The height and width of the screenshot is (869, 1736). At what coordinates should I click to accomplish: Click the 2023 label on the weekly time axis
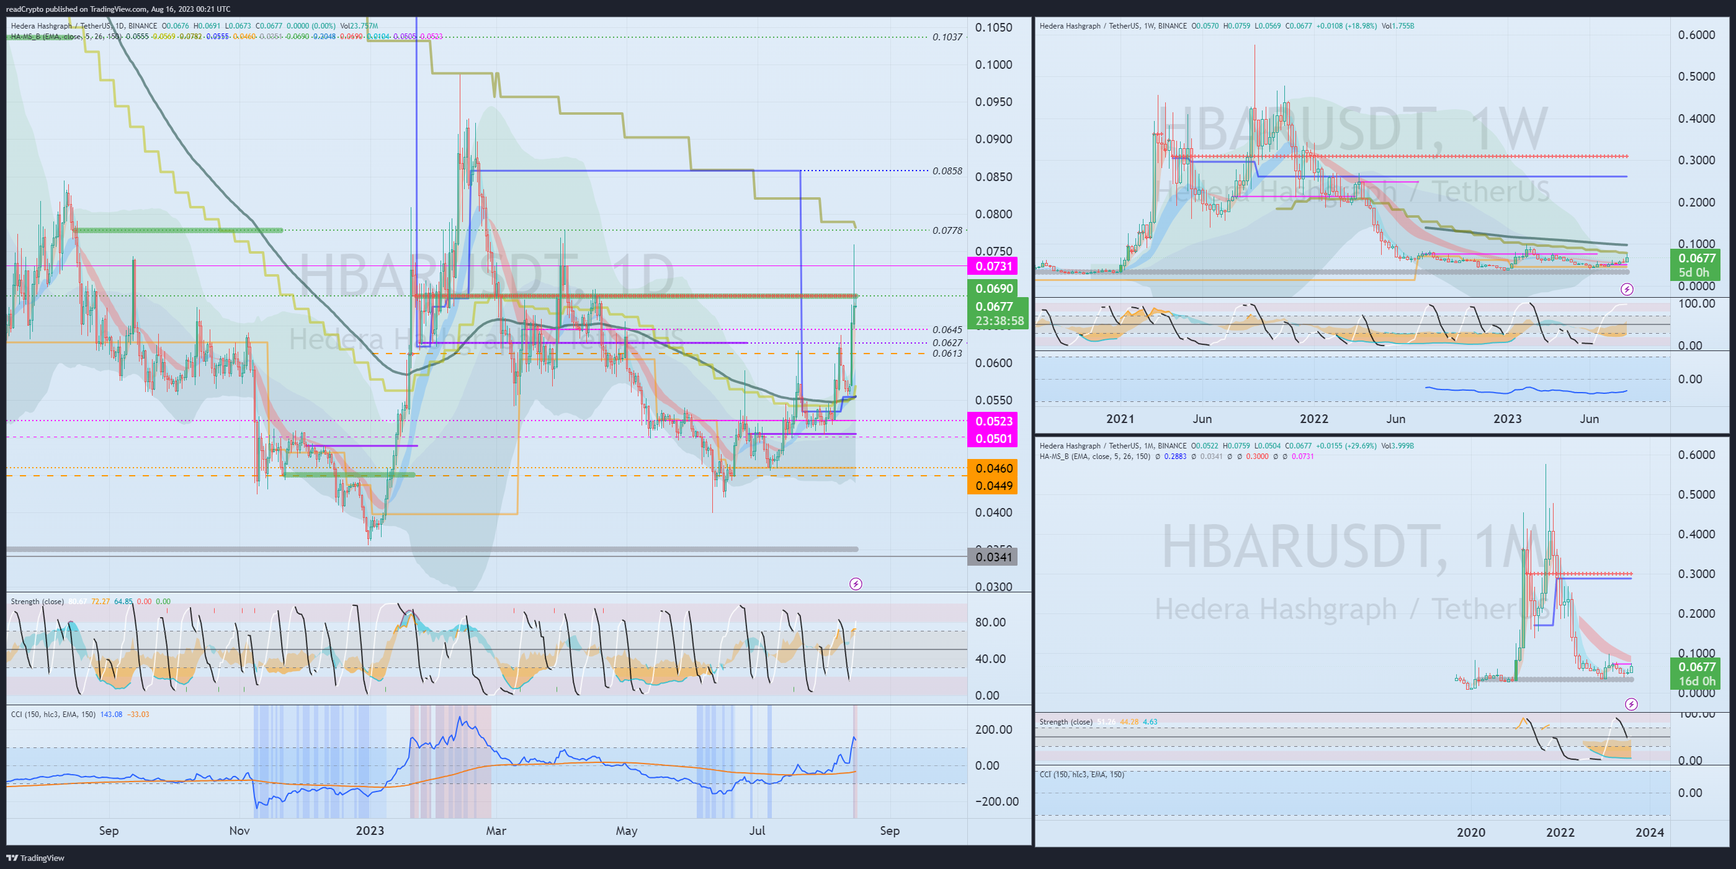[1507, 419]
